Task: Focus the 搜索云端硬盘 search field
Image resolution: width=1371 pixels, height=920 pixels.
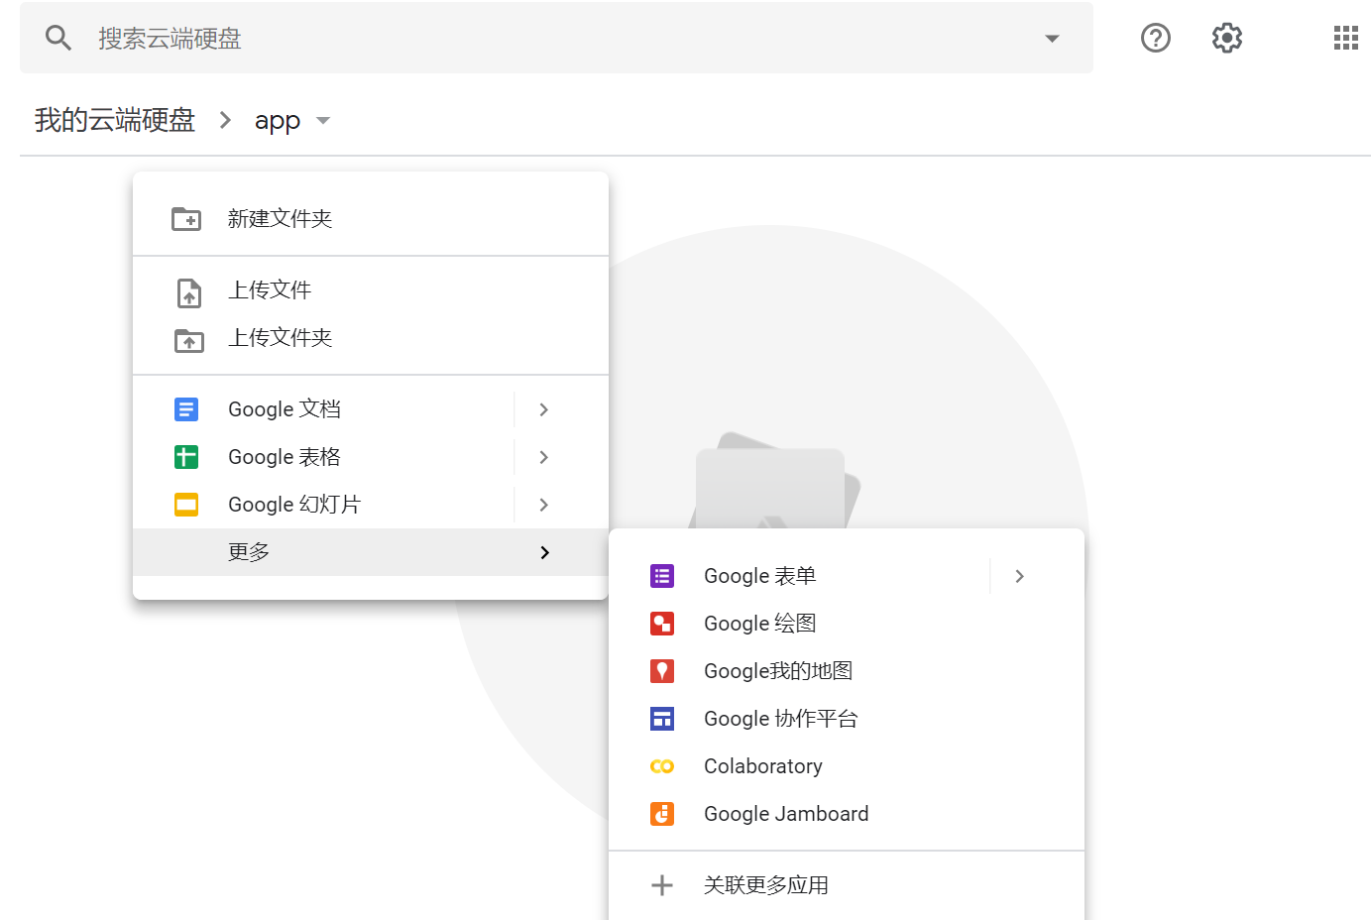Action: 556,38
